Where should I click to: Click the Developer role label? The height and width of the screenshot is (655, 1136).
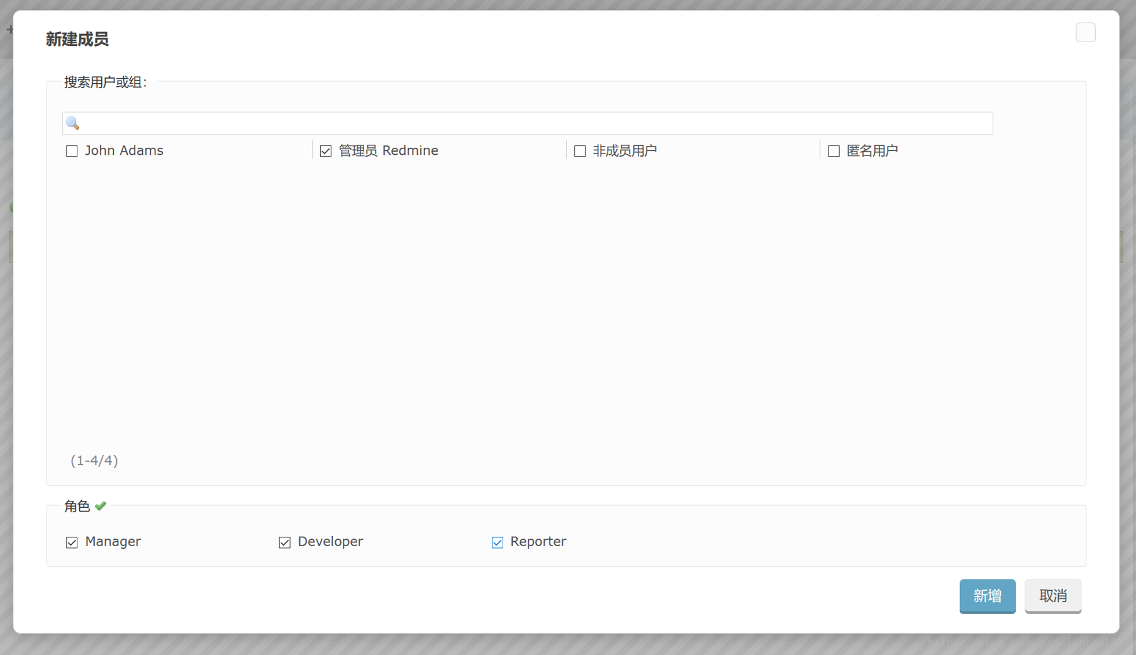(330, 542)
